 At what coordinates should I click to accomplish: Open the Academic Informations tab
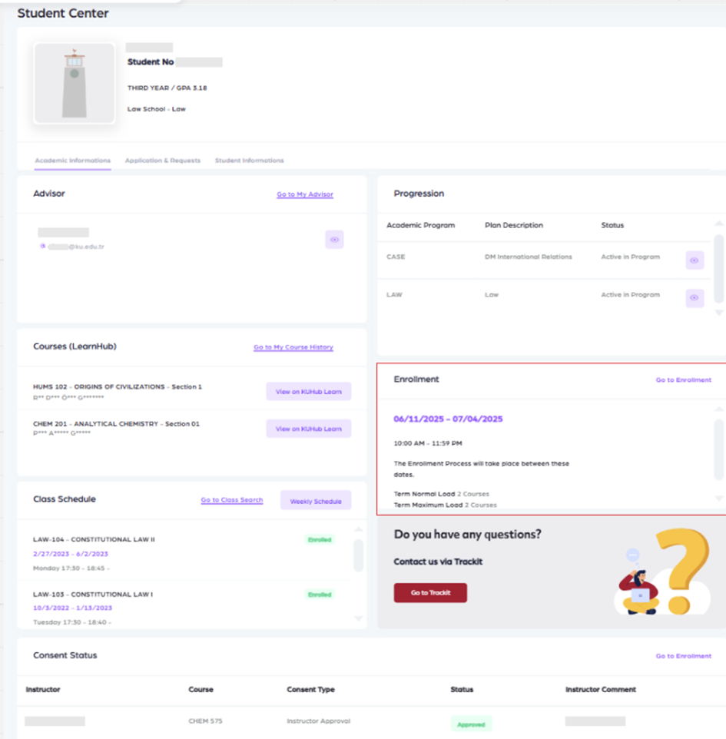point(72,161)
